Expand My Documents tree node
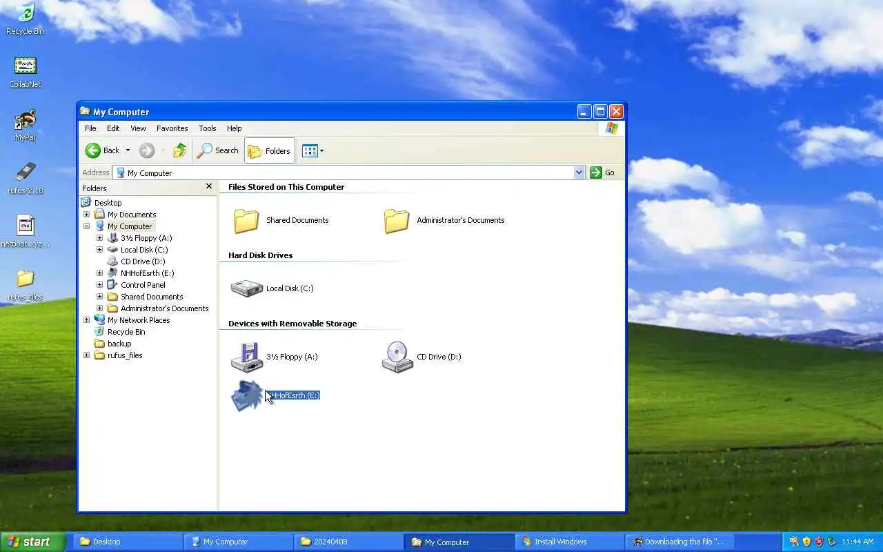 click(x=86, y=215)
